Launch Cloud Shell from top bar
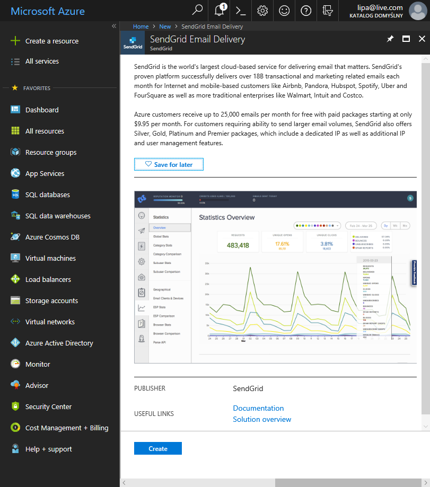This screenshot has width=430, height=487. (241, 11)
